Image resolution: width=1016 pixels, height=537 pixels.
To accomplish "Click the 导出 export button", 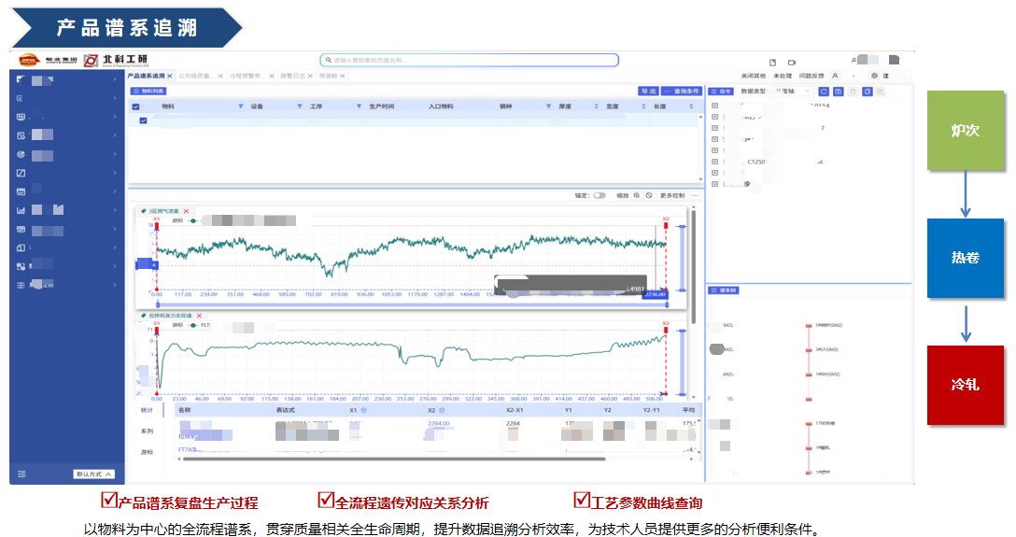I will pyautogui.click(x=647, y=92).
